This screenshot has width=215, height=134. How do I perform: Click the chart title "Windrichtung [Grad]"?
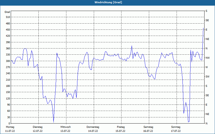(x=108, y=2)
